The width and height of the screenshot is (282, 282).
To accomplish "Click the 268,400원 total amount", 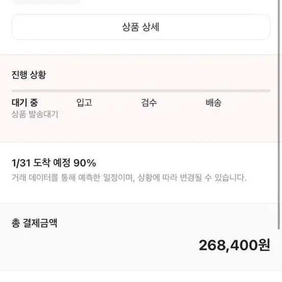I will coord(235,245).
